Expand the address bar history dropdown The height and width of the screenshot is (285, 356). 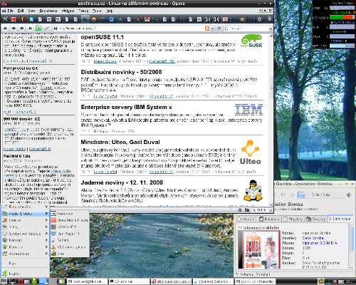tap(212, 28)
